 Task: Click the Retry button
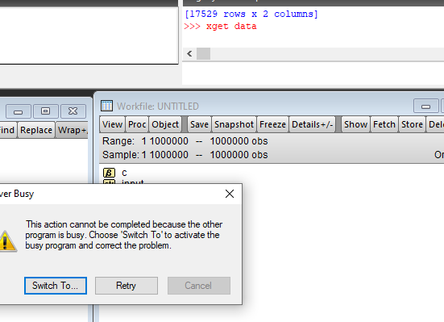pos(127,286)
